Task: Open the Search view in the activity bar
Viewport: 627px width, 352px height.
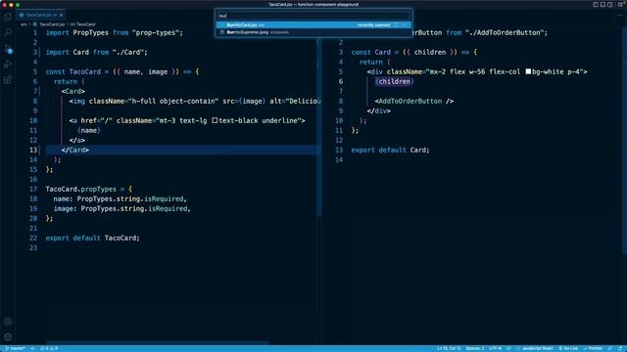Action: (x=8, y=32)
